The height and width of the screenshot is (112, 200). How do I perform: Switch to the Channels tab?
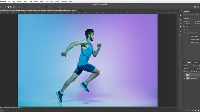click(195, 62)
